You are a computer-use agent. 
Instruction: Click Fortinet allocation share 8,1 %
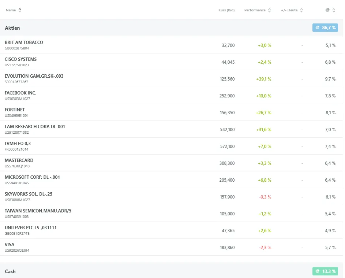(330, 113)
